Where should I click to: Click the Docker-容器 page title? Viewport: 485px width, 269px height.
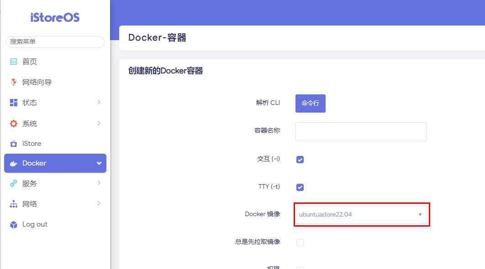coord(157,38)
